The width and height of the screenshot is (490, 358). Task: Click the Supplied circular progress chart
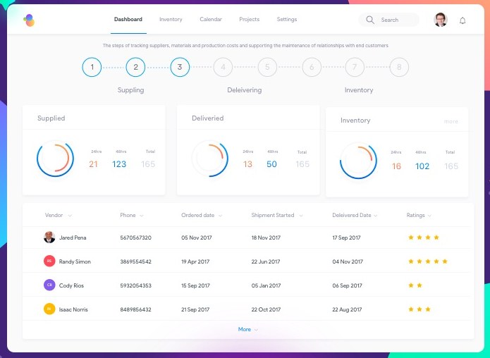tap(55, 159)
